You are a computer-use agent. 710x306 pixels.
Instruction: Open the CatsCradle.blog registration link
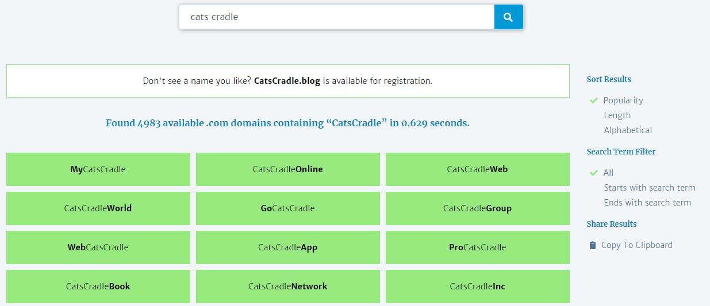click(287, 81)
